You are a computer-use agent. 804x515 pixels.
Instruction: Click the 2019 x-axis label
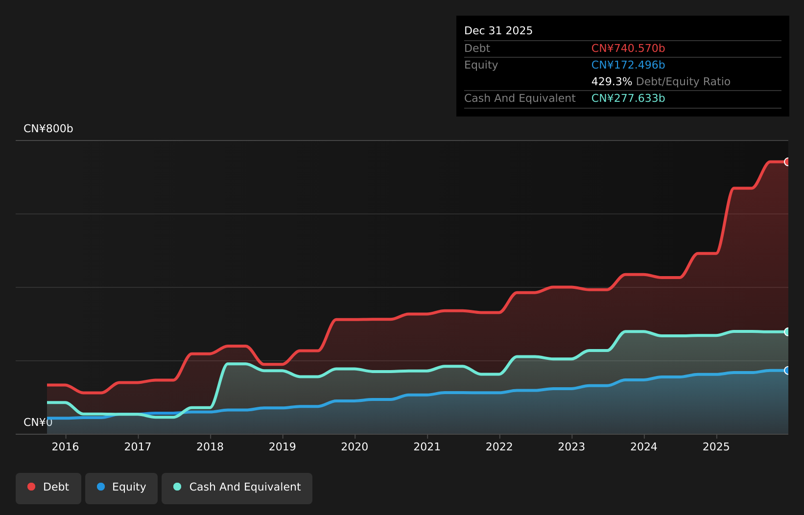click(x=283, y=447)
